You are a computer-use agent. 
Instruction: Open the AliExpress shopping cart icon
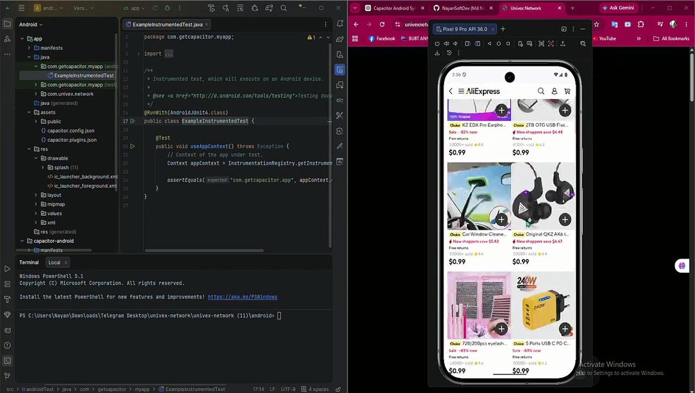click(x=567, y=91)
